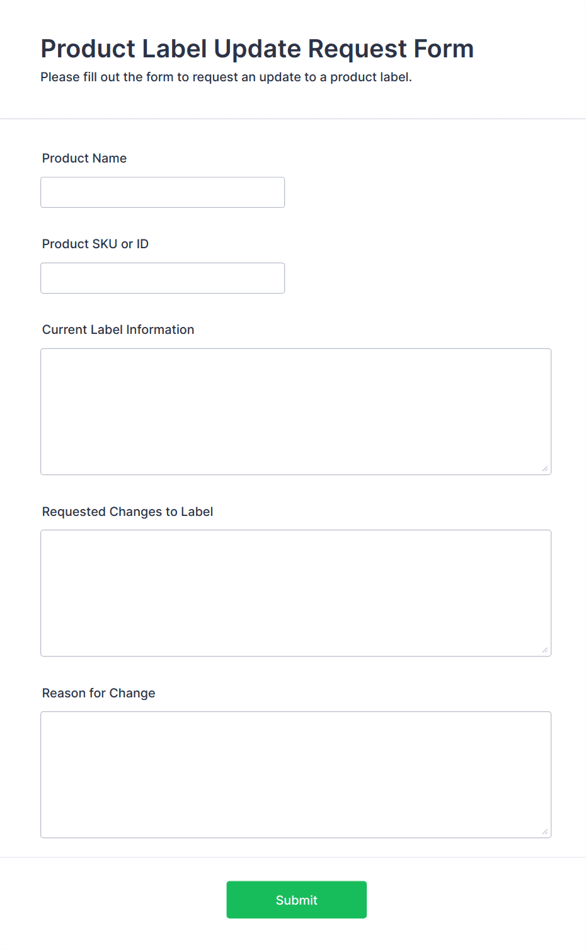Click the resize handle of Reason for Change textarea
Screen dimensions: 586x950
tap(546, 832)
